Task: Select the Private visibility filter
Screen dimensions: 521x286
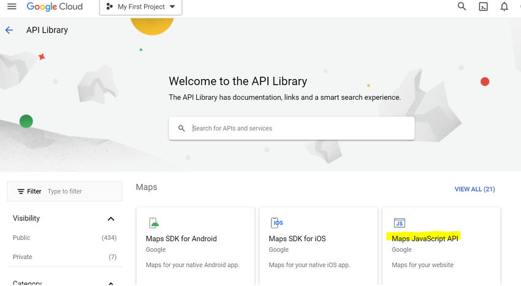Action: 64,257
